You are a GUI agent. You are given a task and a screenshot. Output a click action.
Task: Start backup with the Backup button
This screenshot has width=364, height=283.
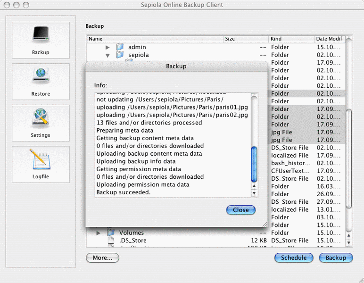click(336, 258)
